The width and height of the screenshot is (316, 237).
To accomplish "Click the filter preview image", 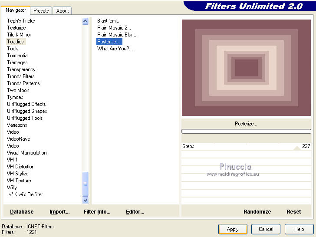I will pos(246,68).
